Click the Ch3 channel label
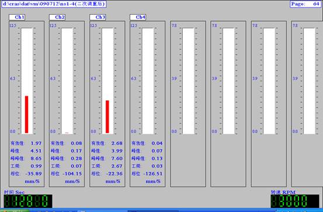 click(98, 17)
